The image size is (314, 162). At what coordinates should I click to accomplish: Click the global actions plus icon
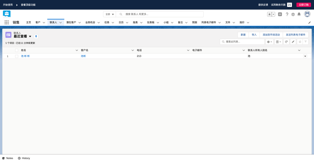[x=280, y=14]
